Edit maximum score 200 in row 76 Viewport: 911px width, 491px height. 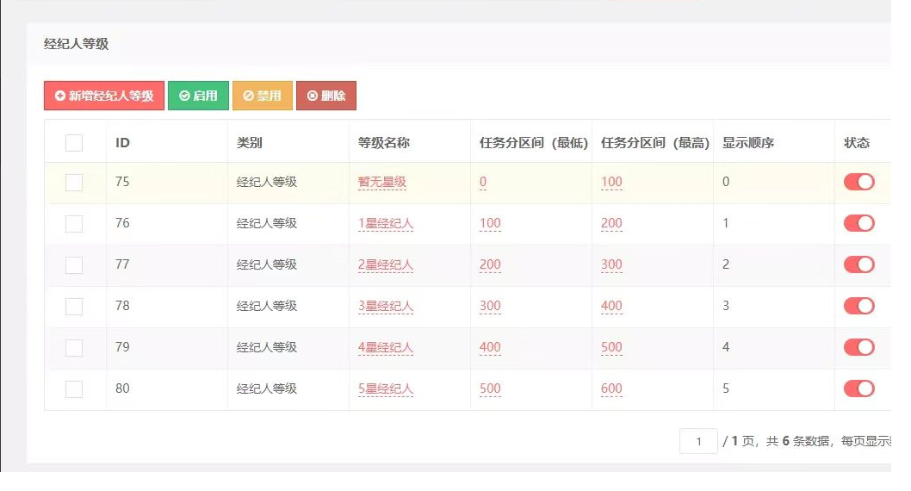(611, 223)
